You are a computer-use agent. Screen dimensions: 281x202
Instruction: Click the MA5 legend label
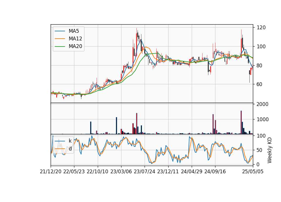[74, 31]
